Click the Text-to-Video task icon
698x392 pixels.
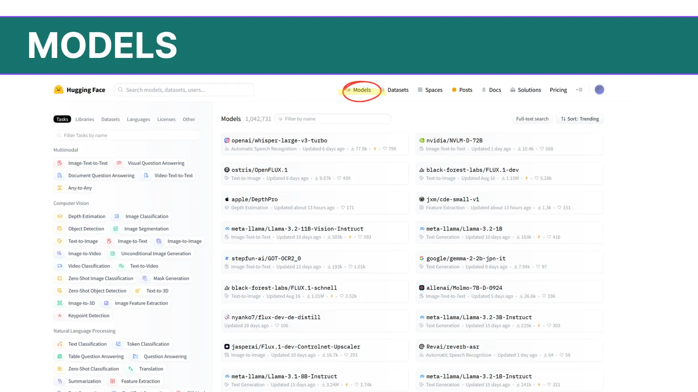pos(122,266)
